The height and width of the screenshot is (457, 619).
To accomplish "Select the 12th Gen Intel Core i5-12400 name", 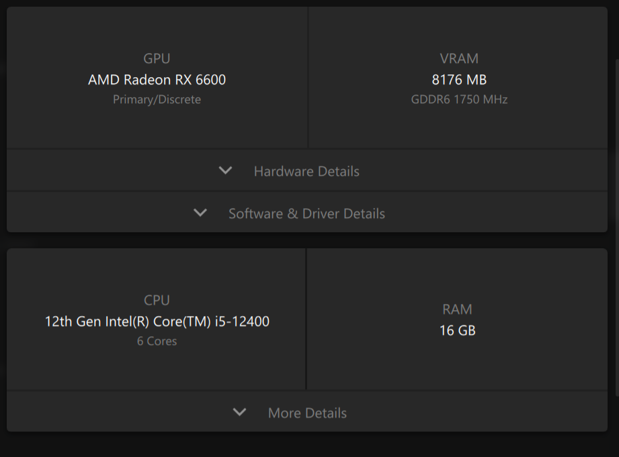I will click(157, 321).
